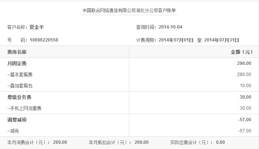
Task: Click the --基本套餐费 sub-item
Action: click(x=20, y=75)
